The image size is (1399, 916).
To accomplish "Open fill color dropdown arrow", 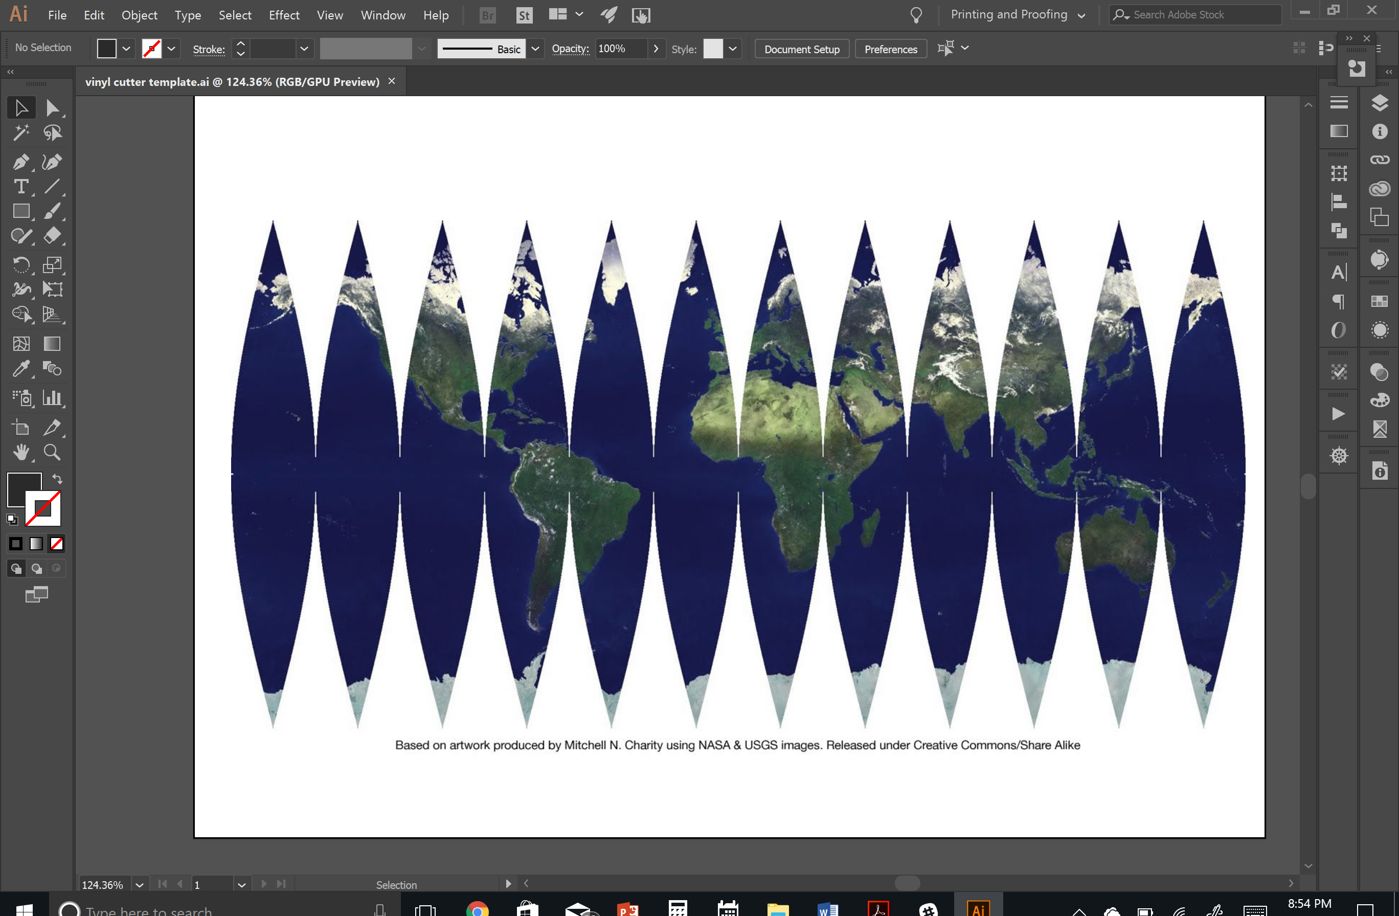I will (126, 49).
